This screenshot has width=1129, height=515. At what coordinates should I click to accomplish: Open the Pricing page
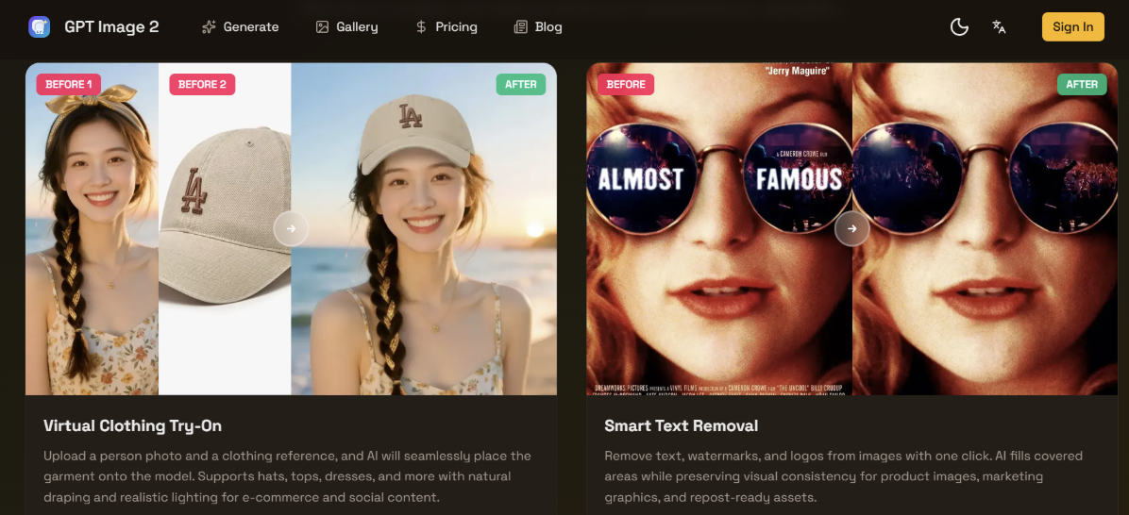tap(446, 26)
